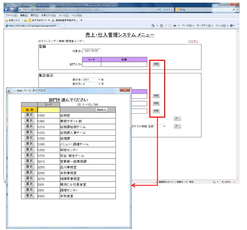Click 選択 for 3270 相模原事務室
Screen dimensions: 247x230
click(x=29, y=178)
